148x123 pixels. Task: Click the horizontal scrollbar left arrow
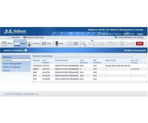pos(34,82)
